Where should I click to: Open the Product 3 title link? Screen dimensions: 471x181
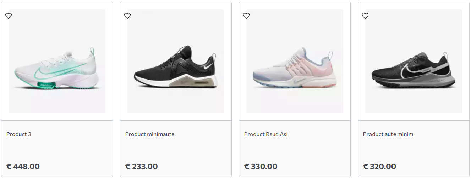point(19,134)
